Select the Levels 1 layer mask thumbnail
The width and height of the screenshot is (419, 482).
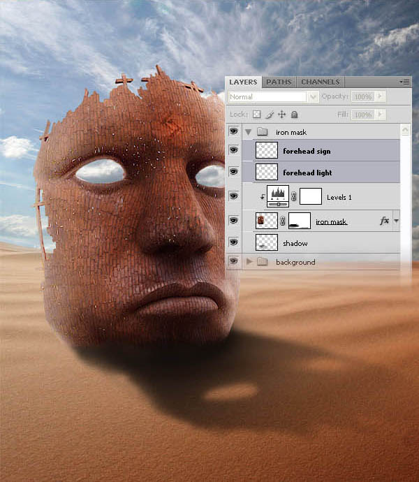click(311, 196)
